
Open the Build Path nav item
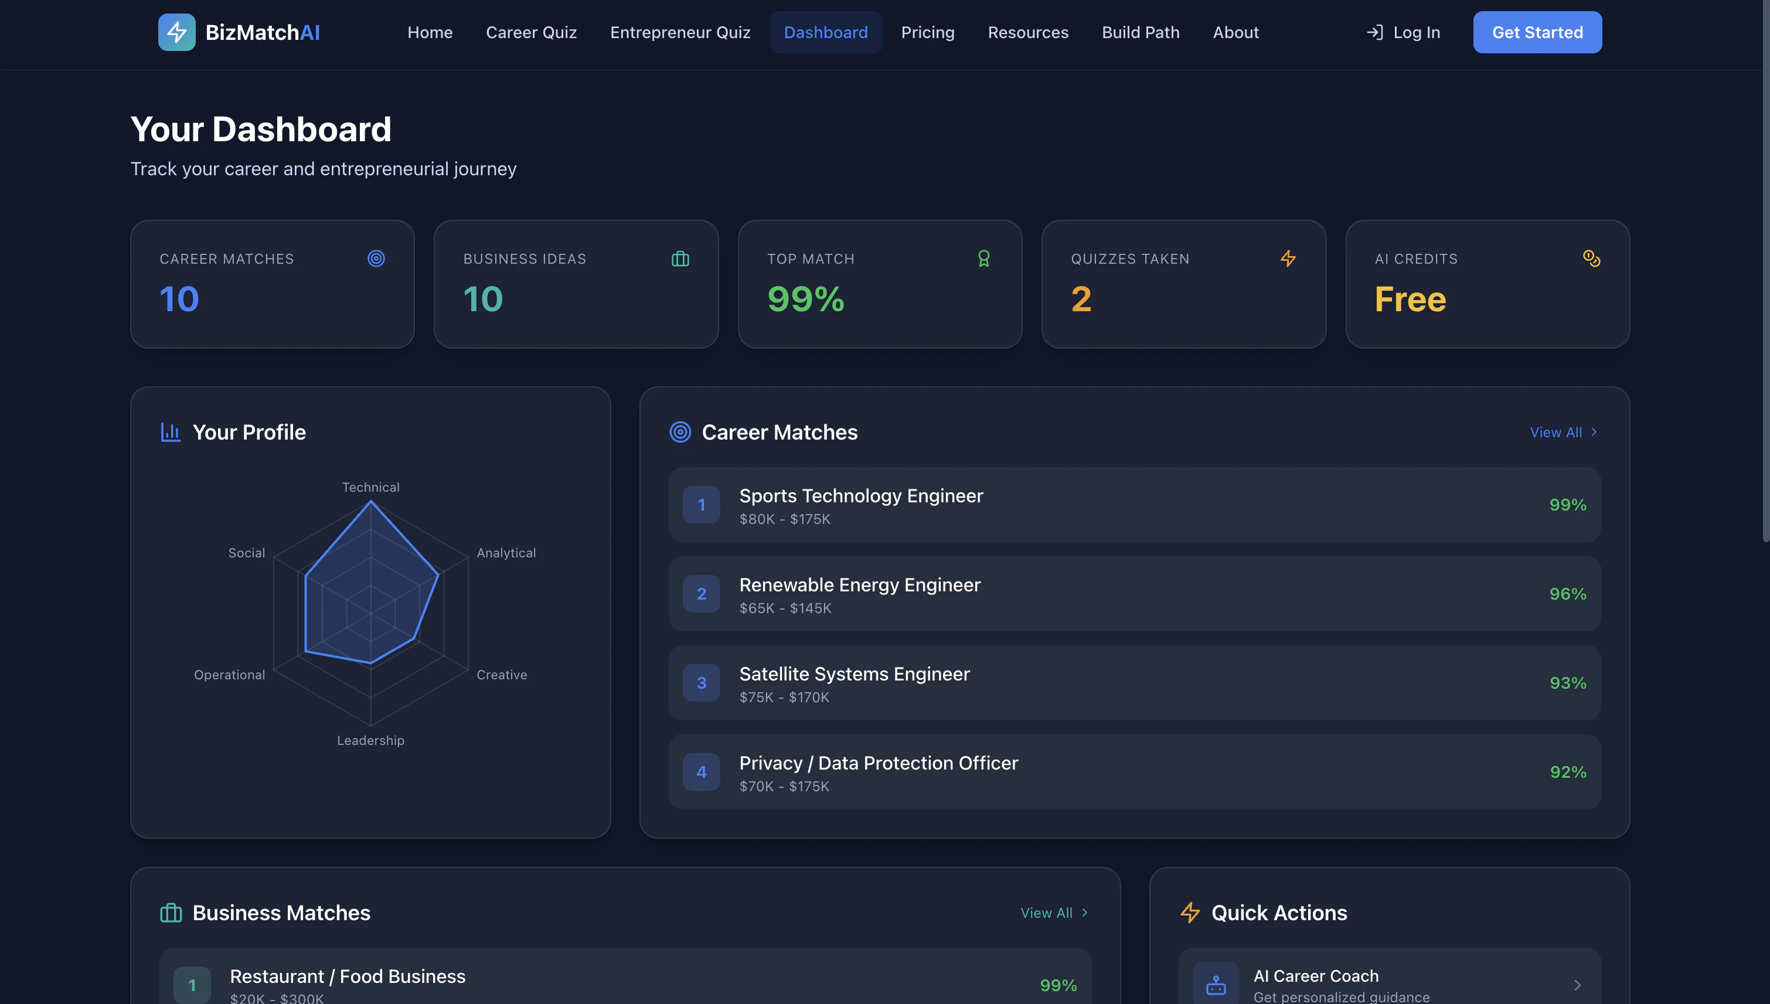tap(1140, 32)
